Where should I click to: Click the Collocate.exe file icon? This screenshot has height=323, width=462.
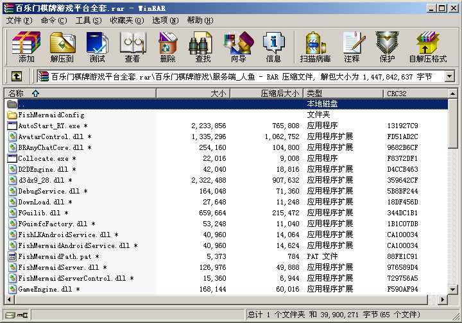pyautogui.click(x=12, y=158)
